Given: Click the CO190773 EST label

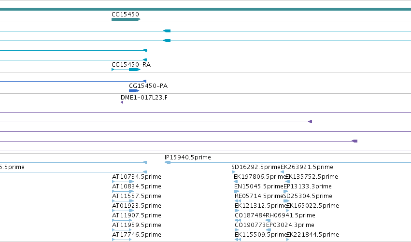Looking at the screenshot, I should coord(250,225).
